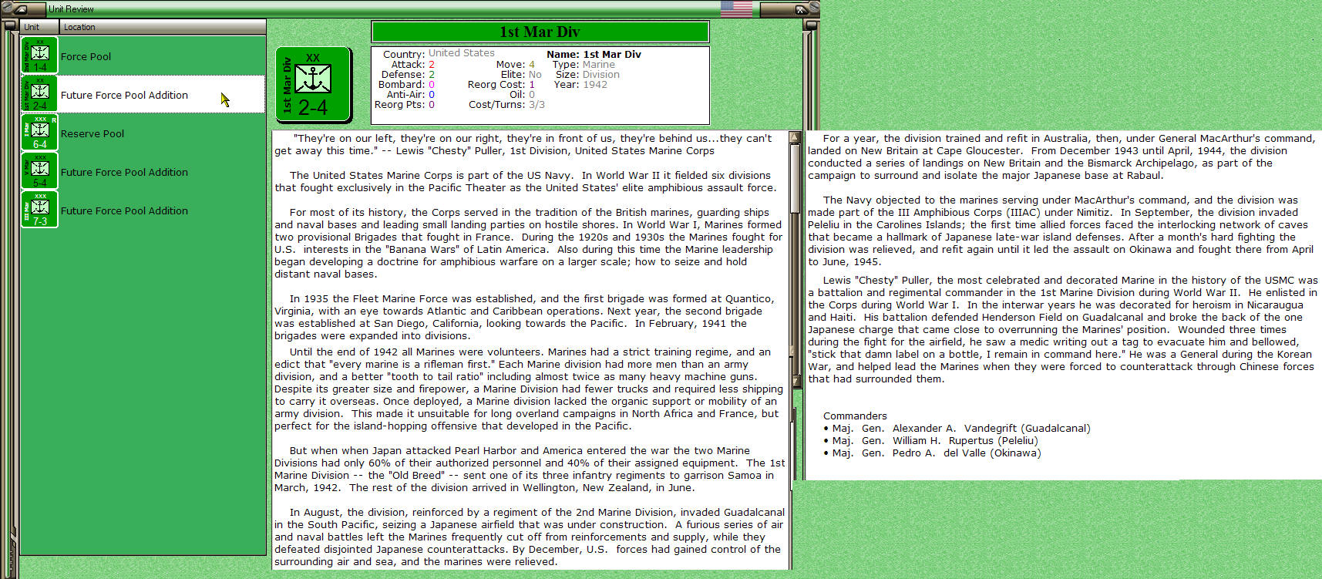Screen dimensions: 1322x579
Task: Click the Name: 1st Mar Div label
Action: click(594, 55)
